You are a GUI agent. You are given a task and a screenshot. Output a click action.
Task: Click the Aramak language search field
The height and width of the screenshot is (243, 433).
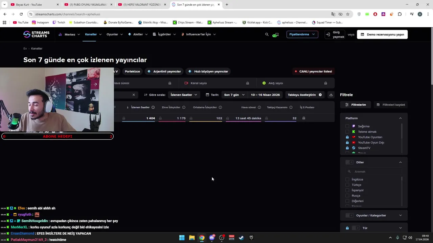click(374, 171)
